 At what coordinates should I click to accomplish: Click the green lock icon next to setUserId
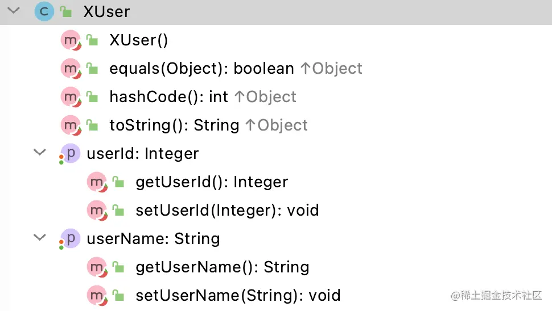pos(118,210)
